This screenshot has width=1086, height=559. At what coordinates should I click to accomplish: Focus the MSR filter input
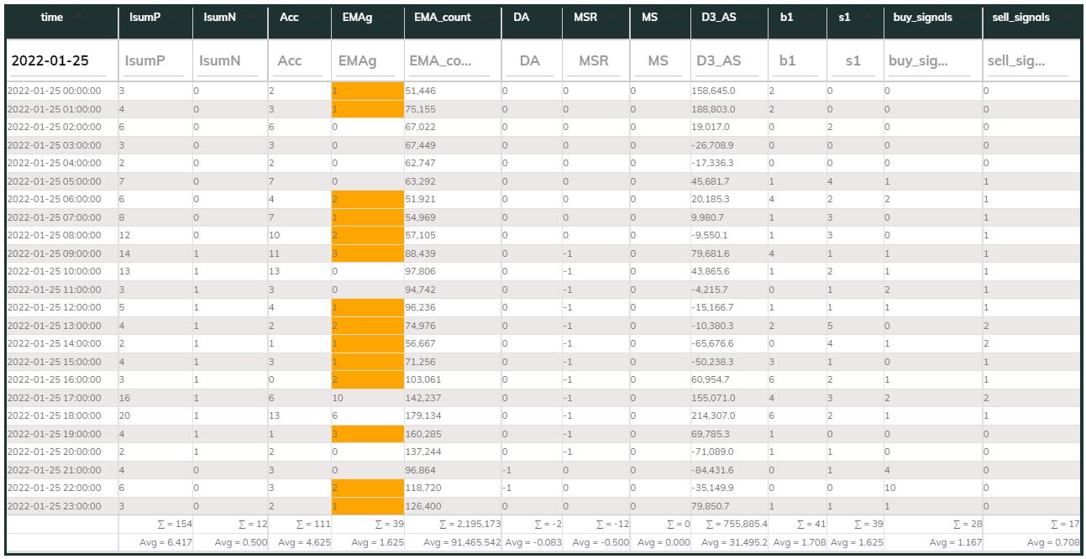click(x=595, y=60)
